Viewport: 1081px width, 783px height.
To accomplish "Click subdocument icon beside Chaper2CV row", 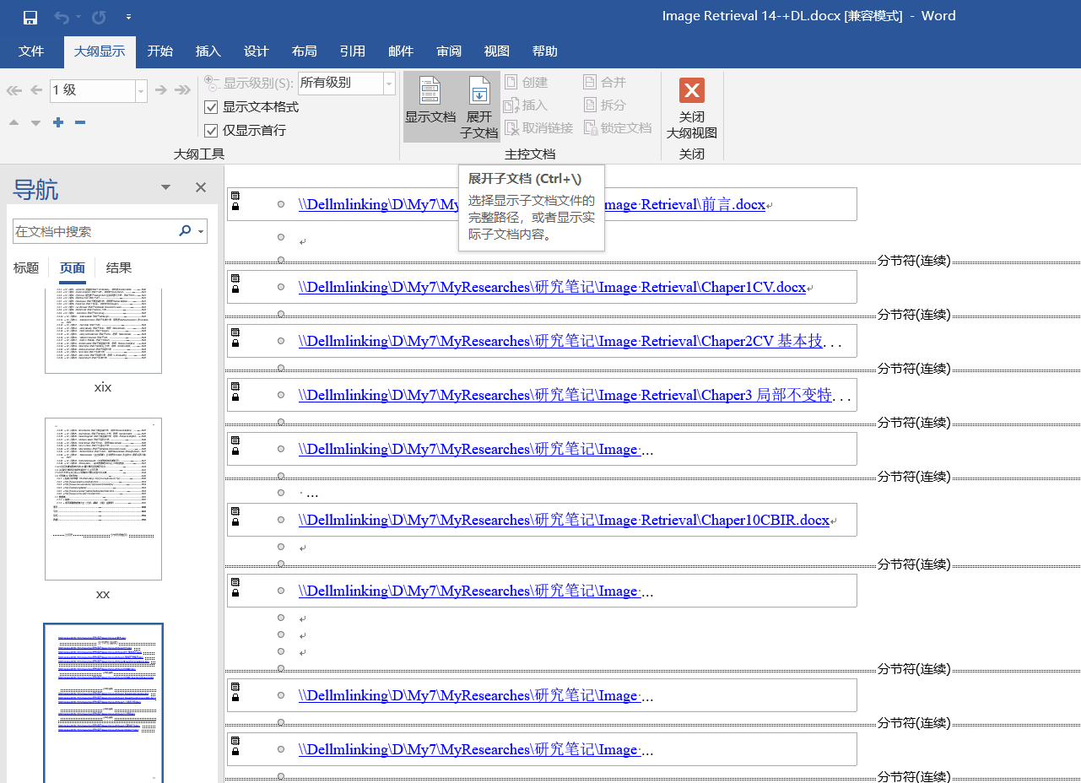I will click(x=235, y=332).
